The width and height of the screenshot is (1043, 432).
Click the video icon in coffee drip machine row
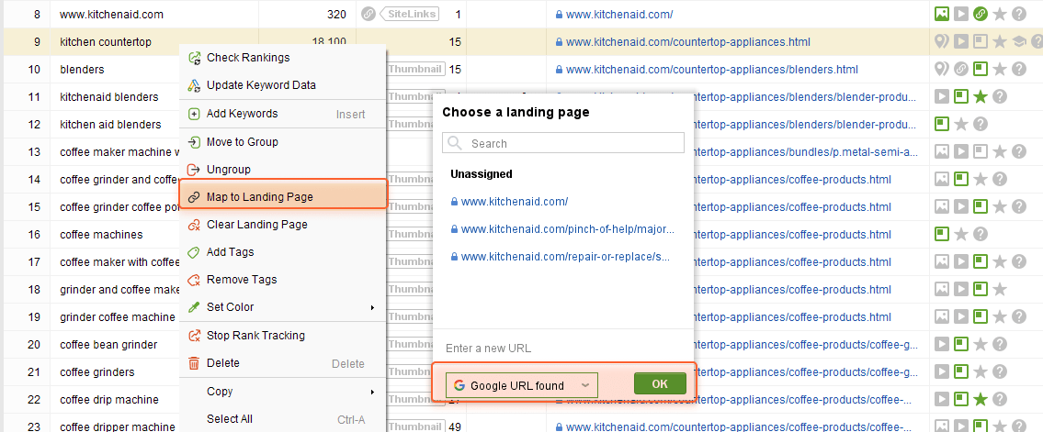tap(941, 400)
